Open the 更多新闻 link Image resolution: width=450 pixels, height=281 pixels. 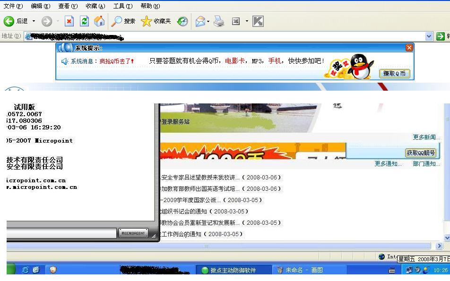pos(424,137)
